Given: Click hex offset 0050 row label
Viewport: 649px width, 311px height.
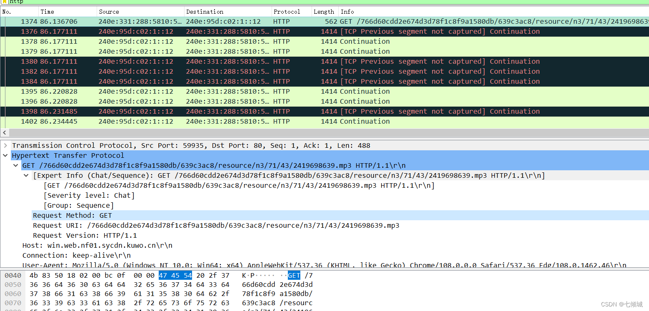Looking at the screenshot, I should [x=13, y=284].
